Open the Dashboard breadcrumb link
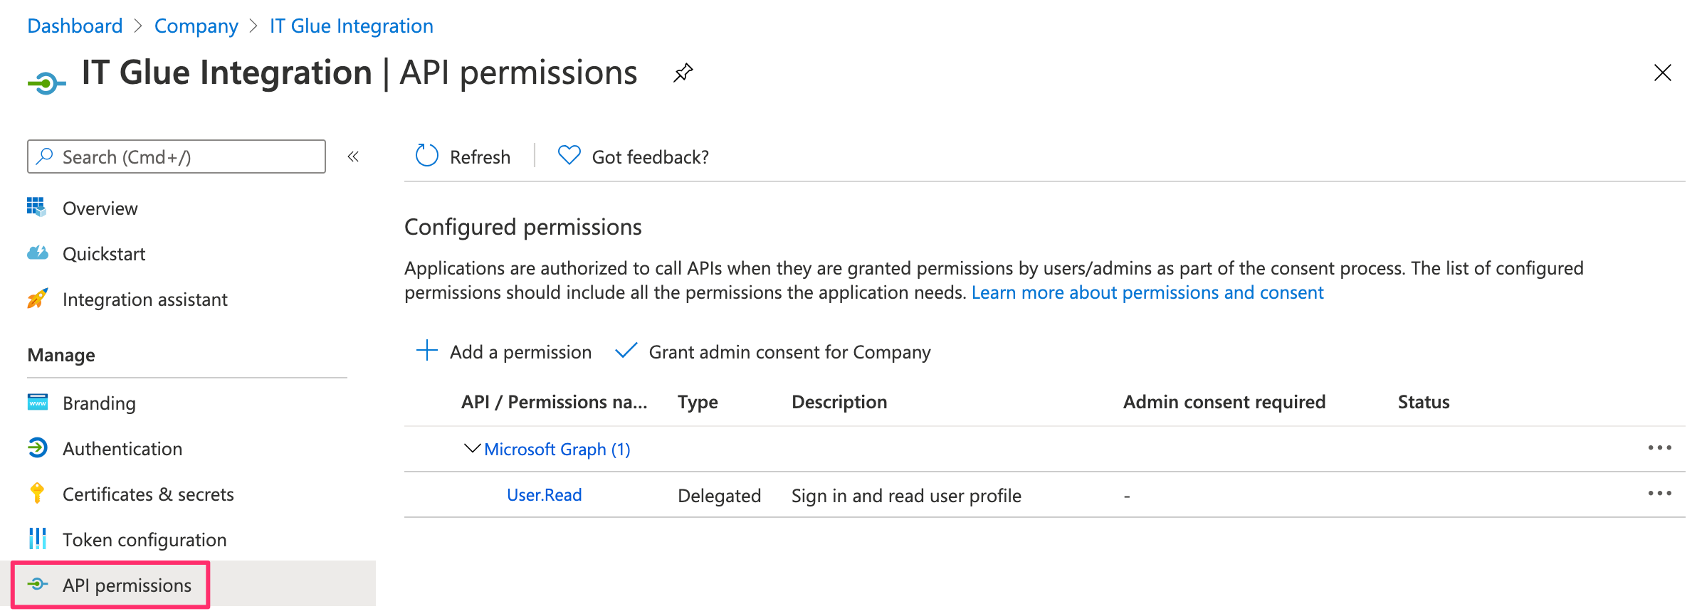This screenshot has height=616, width=1697. coord(75,26)
